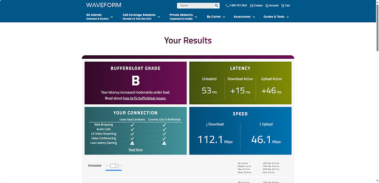
Task: Focus the Search input field
Action: pyautogui.click(x=195, y=5)
